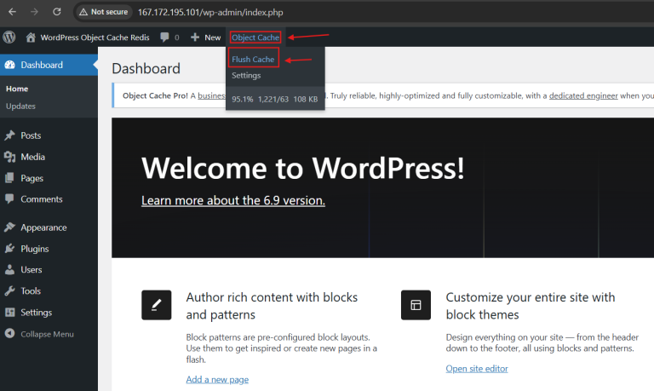654x391 pixels.
Task: Click the home icon in the admin bar
Action: click(31, 37)
